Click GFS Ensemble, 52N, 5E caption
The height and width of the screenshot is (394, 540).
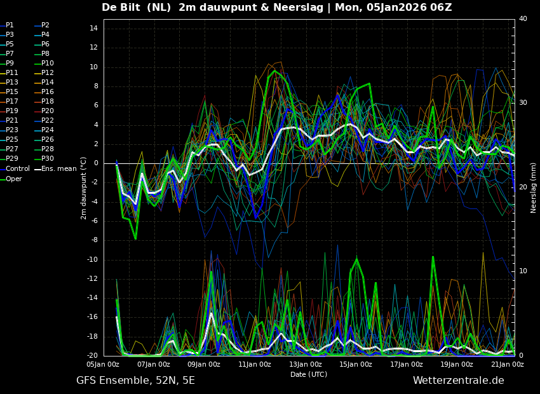[135, 381]
